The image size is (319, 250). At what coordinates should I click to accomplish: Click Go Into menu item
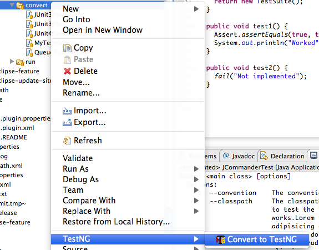pyautogui.click(x=77, y=19)
